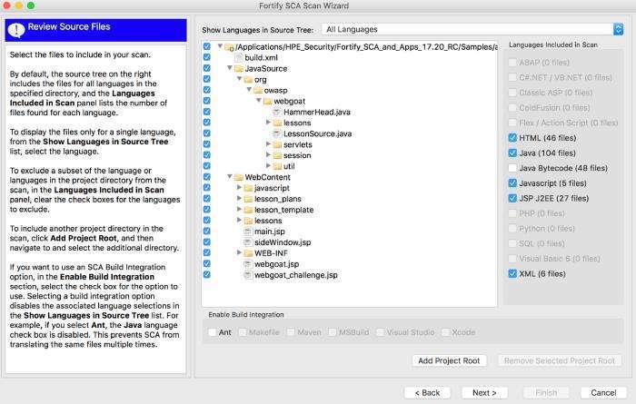This screenshot has width=636, height=404.
Task: Click the lesson_template folder icon
Action: pos(249,210)
